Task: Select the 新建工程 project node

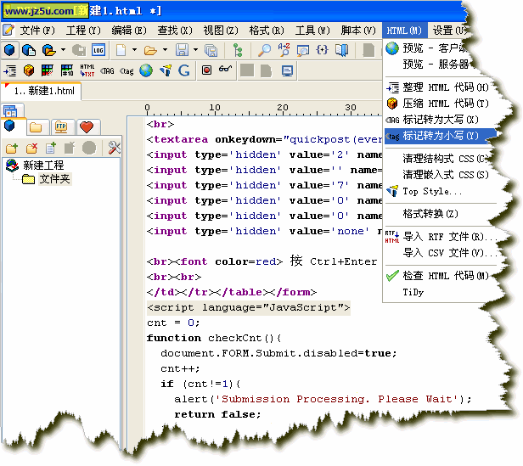Action: [43, 165]
